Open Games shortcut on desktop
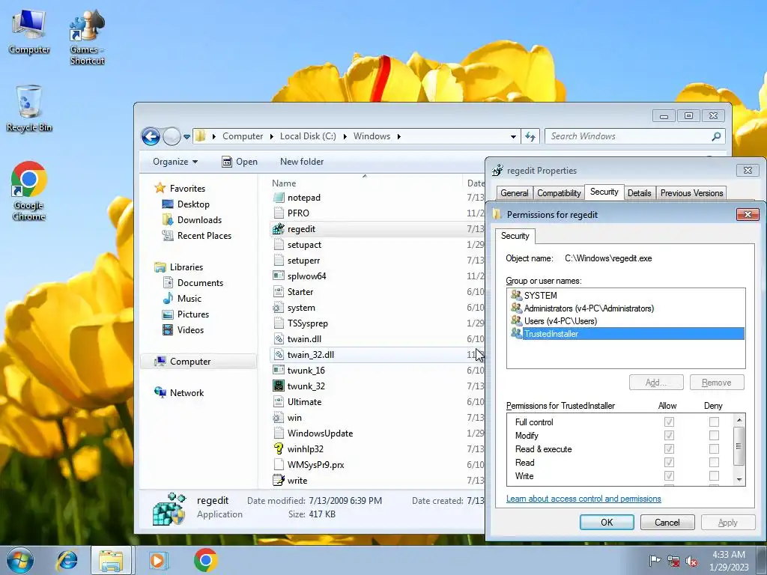Viewport: 767px width, 575px height. pyautogui.click(x=87, y=37)
